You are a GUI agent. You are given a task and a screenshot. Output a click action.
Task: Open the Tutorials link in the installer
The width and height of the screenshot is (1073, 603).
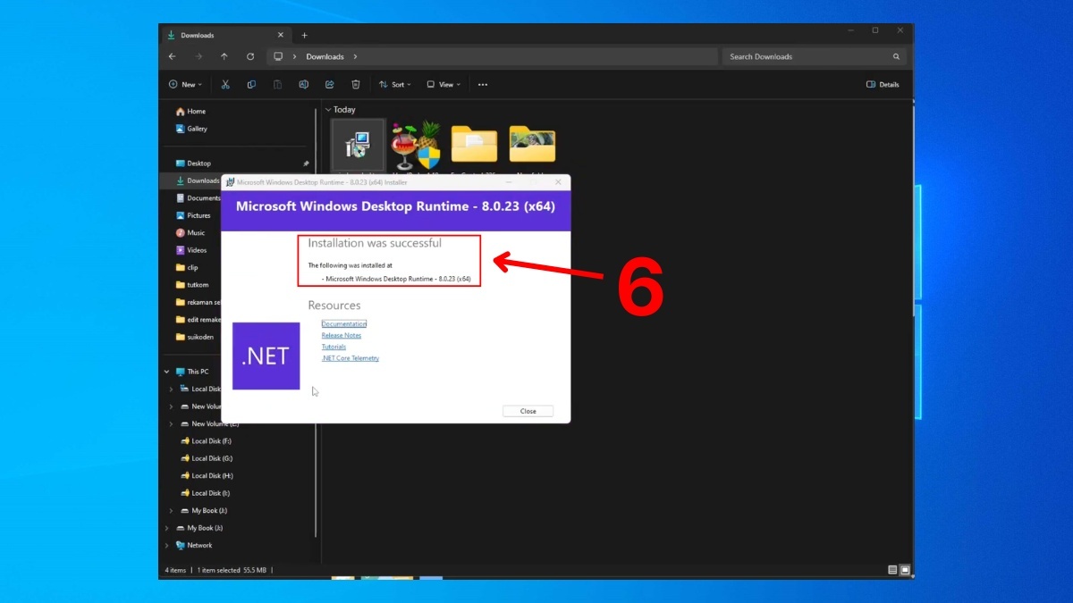click(334, 347)
